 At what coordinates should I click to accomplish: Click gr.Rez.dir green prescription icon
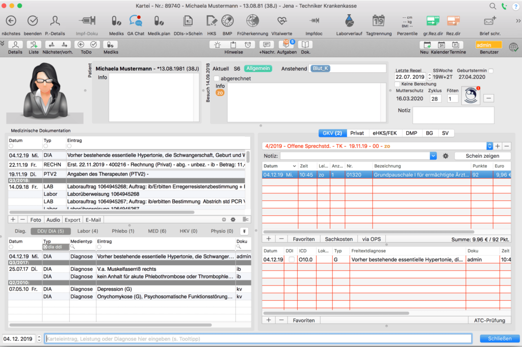tap(433, 21)
